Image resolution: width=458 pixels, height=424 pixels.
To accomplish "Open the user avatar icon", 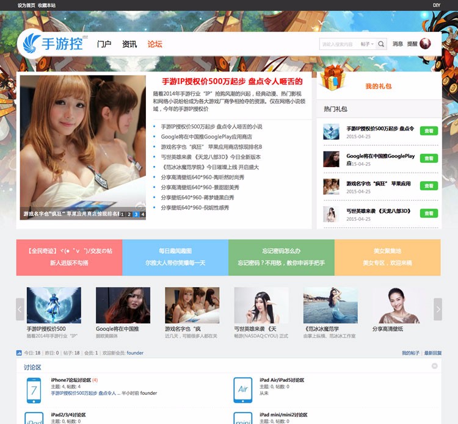I will (x=425, y=44).
